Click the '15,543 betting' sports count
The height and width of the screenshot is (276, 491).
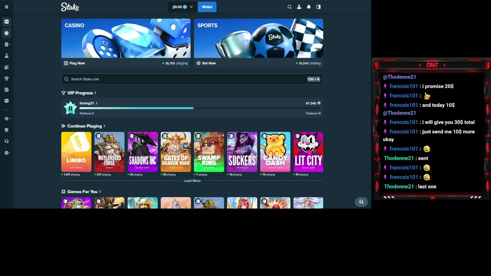308,63
